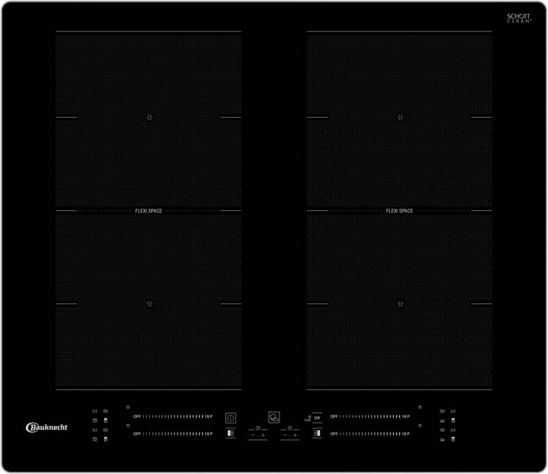Tap the middle of lower-right power slider

[x=370, y=434]
